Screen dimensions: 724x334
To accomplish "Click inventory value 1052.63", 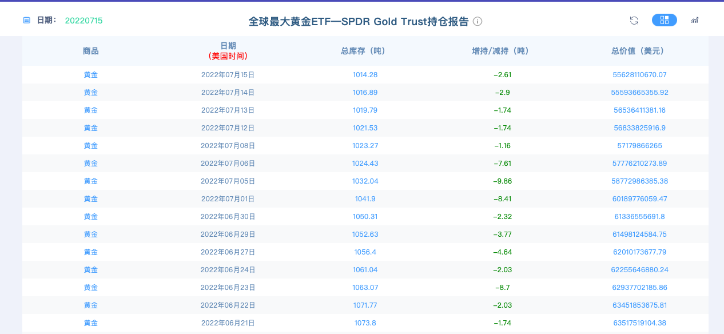I will coord(365,234).
